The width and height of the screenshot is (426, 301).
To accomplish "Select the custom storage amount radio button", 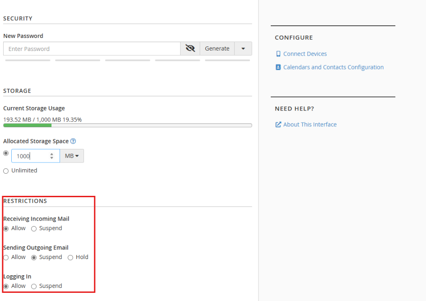I will point(6,153).
